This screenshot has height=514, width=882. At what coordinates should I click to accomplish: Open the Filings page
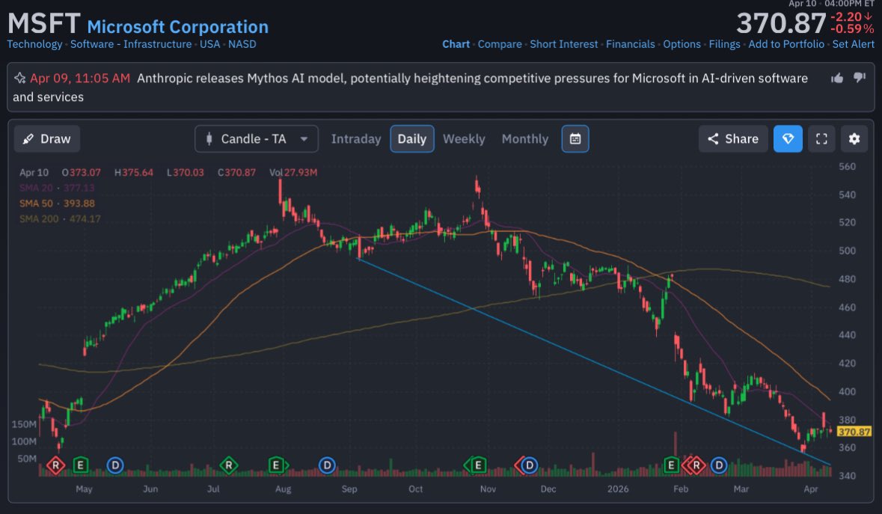(724, 44)
